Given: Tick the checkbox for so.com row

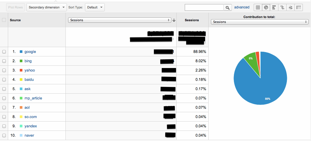Looking at the screenshot, I should (4, 117).
